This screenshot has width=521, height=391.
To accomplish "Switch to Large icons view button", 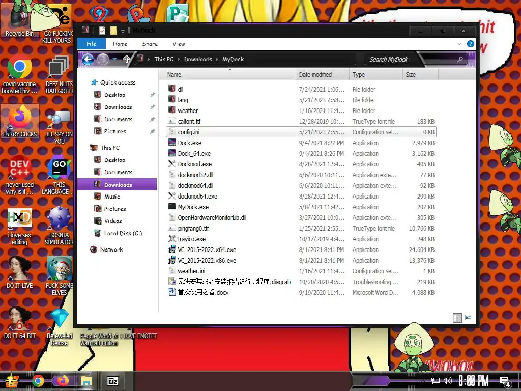I will (x=469, y=318).
